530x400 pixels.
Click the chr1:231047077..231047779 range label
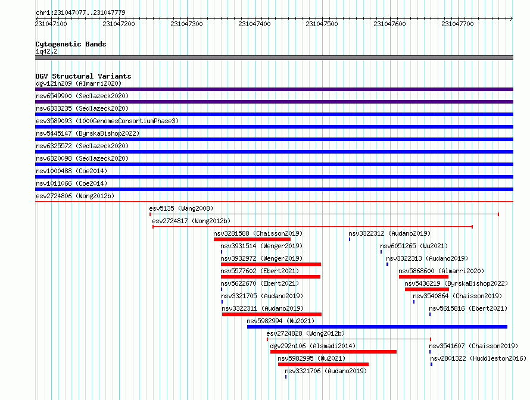(x=80, y=12)
